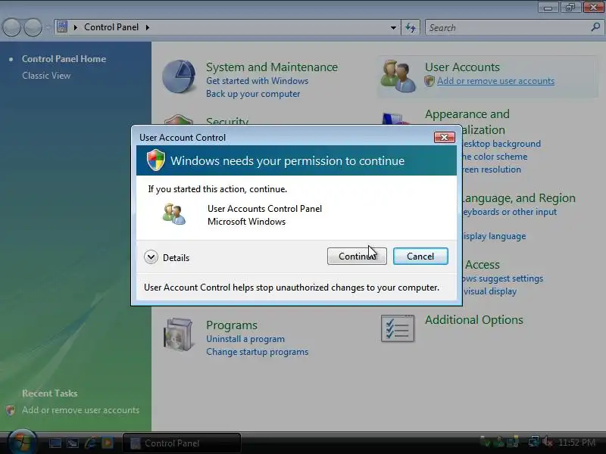
Task: Click the 11:52 PM clock
Action: (576, 443)
